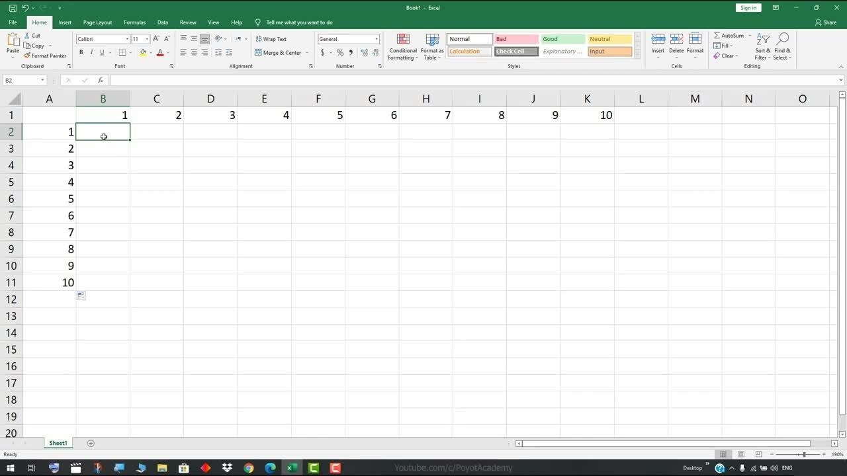Click the Excel icon in the taskbar
847x476 pixels.
pyautogui.click(x=291, y=468)
